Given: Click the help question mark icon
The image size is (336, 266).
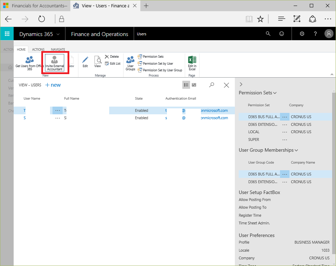Looking at the screenshot, I should pos(315,34).
